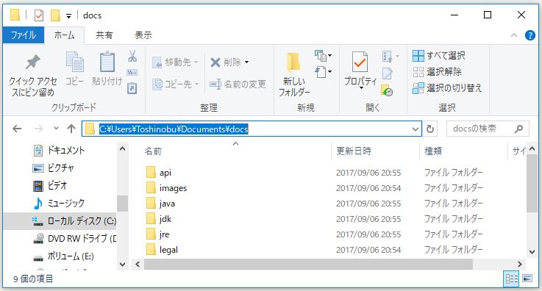Click file list scroll down arrow

point(532,251)
